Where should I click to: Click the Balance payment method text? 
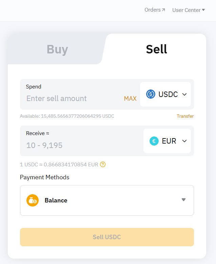(56, 200)
